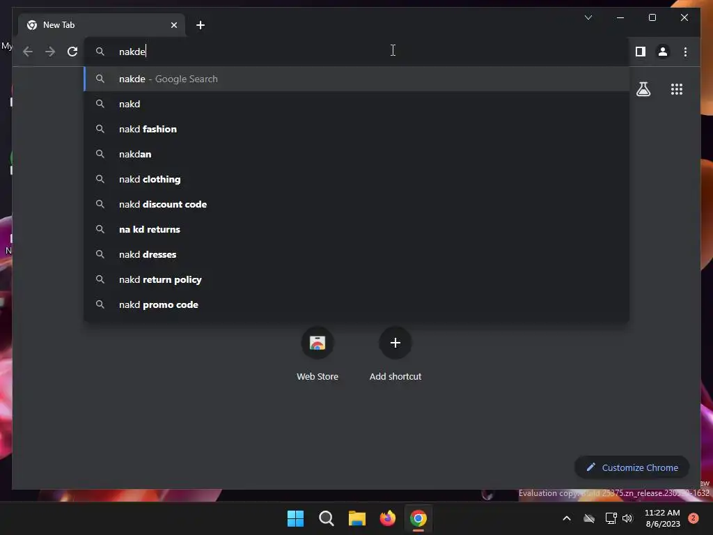Choose the nakd fashion suggestion
Viewport: 713px width, 535px height.
coord(356,129)
